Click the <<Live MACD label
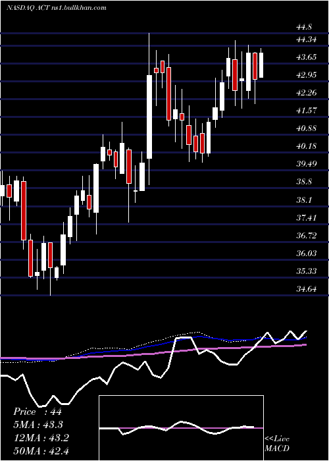The width and height of the screenshot is (329, 461). [x=277, y=444]
